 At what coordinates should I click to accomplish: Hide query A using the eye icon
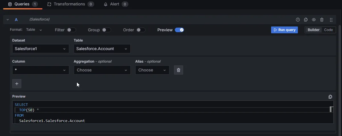[x=314, y=20]
